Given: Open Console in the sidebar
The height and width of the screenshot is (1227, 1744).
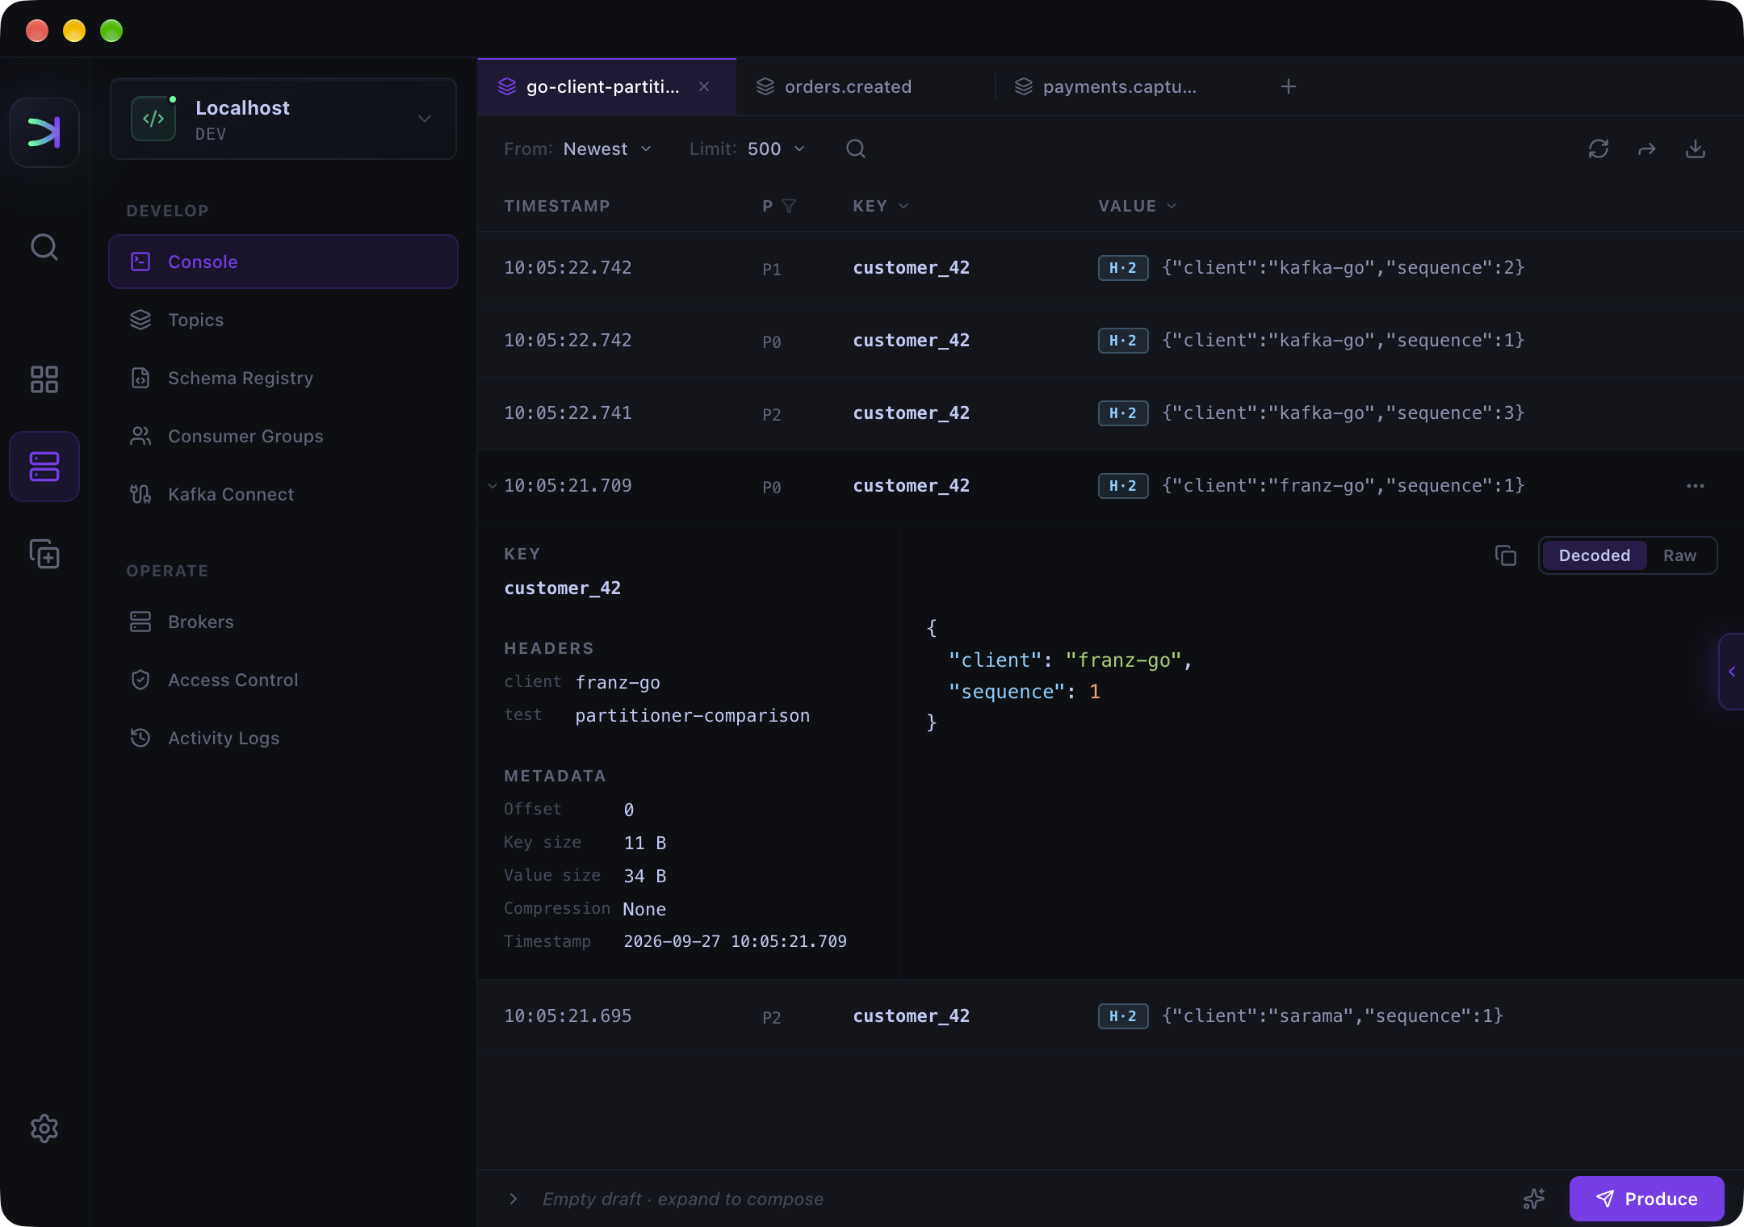Looking at the screenshot, I should [x=283, y=262].
